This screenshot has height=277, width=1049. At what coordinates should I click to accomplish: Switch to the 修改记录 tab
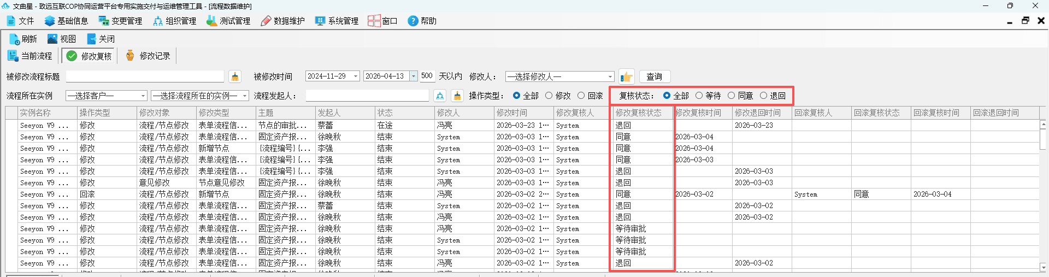[x=148, y=56]
